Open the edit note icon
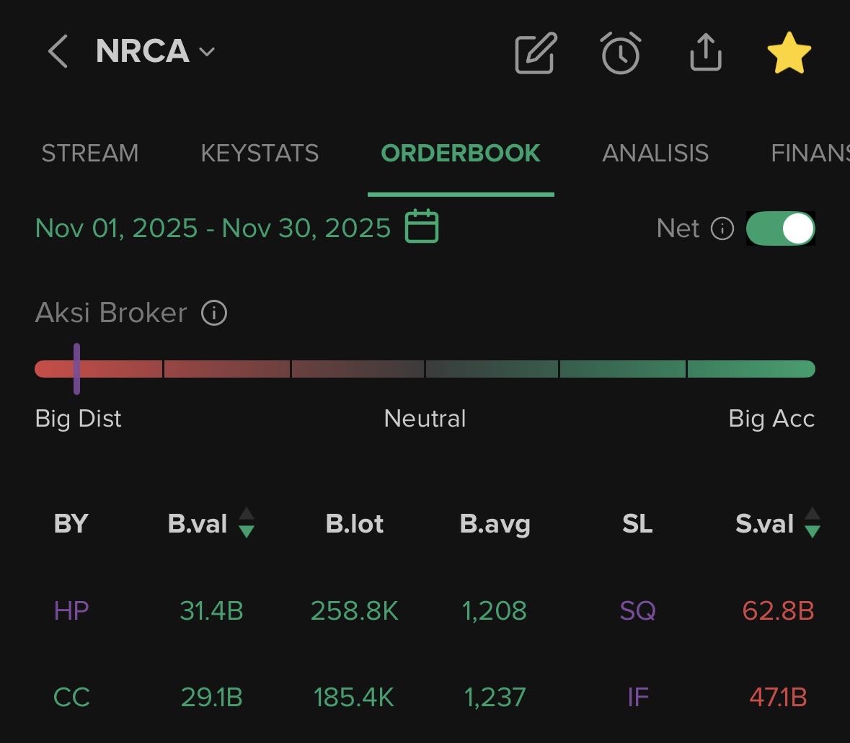This screenshot has height=743, width=850. pyautogui.click(x=536, y=53)
